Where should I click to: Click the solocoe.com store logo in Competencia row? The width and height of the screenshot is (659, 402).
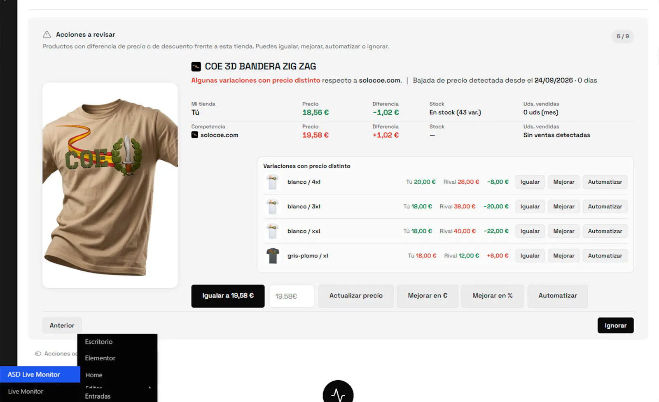195,135
